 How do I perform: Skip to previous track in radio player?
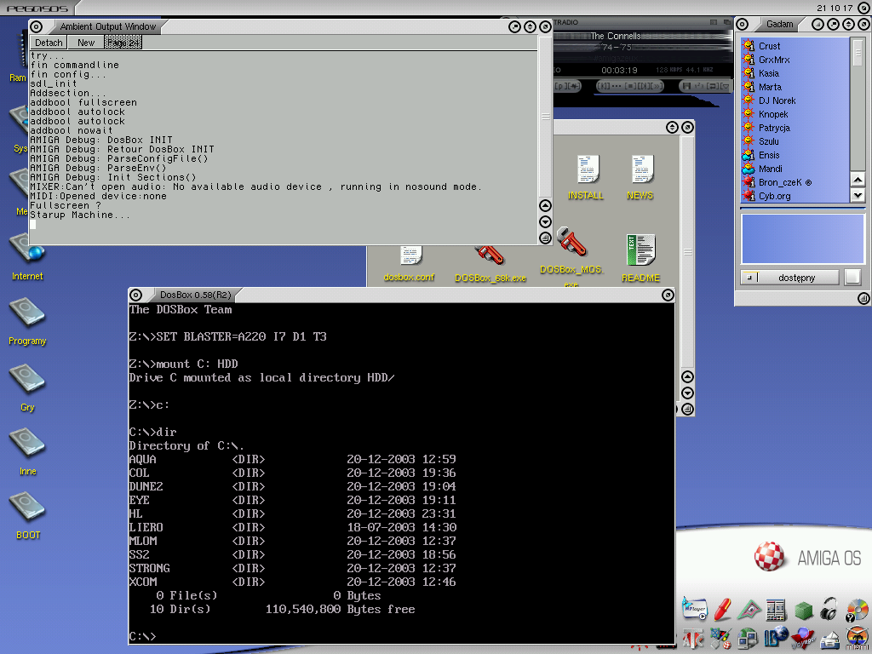click(x=604, y=86)
